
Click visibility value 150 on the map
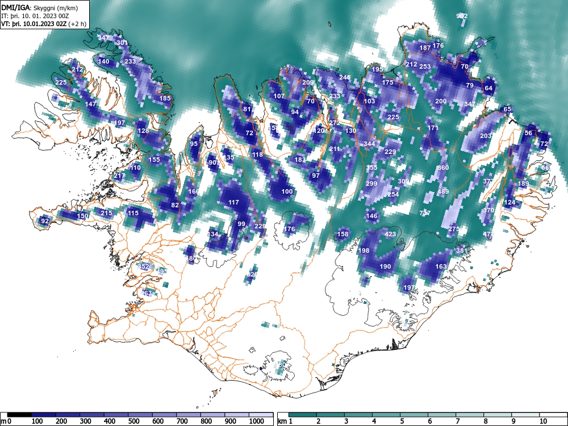click(82, 216)
